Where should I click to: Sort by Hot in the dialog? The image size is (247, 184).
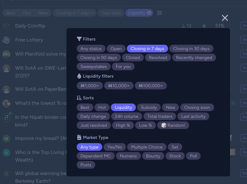pyautogui.click(x=102, y=107)
